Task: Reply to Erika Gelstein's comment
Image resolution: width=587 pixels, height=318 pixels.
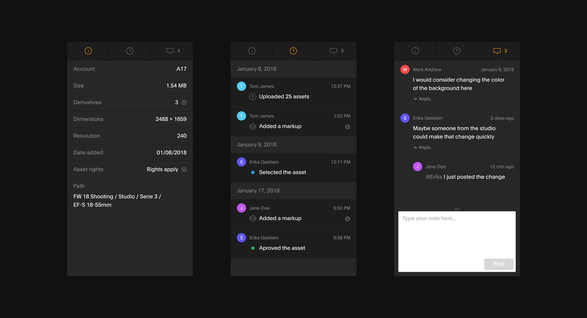Action: point(422,148)
